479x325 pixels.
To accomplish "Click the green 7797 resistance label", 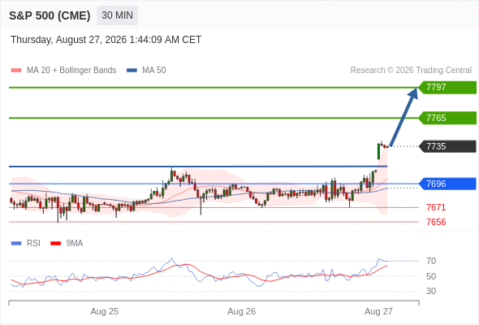I will pyautogui.click(x=447, y=88).
